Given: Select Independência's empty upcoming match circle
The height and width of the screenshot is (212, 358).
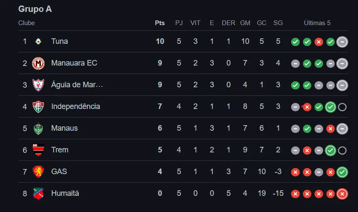Looking at the screenshot, I should coord(342,107).
